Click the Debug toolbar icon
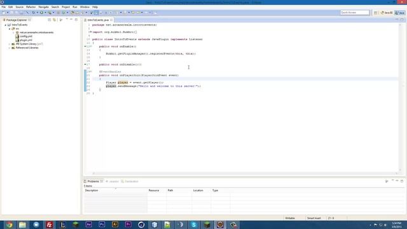 tap(34, 13)
